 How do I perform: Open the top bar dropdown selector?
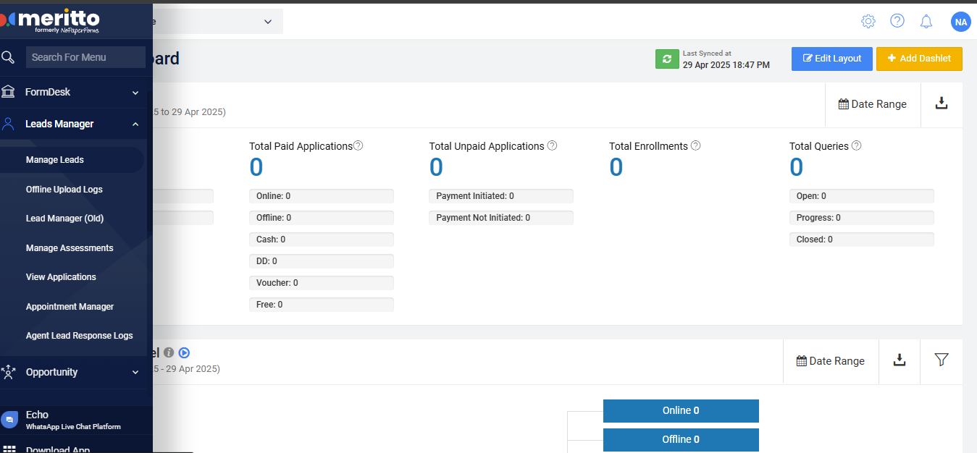pos(267,22)
